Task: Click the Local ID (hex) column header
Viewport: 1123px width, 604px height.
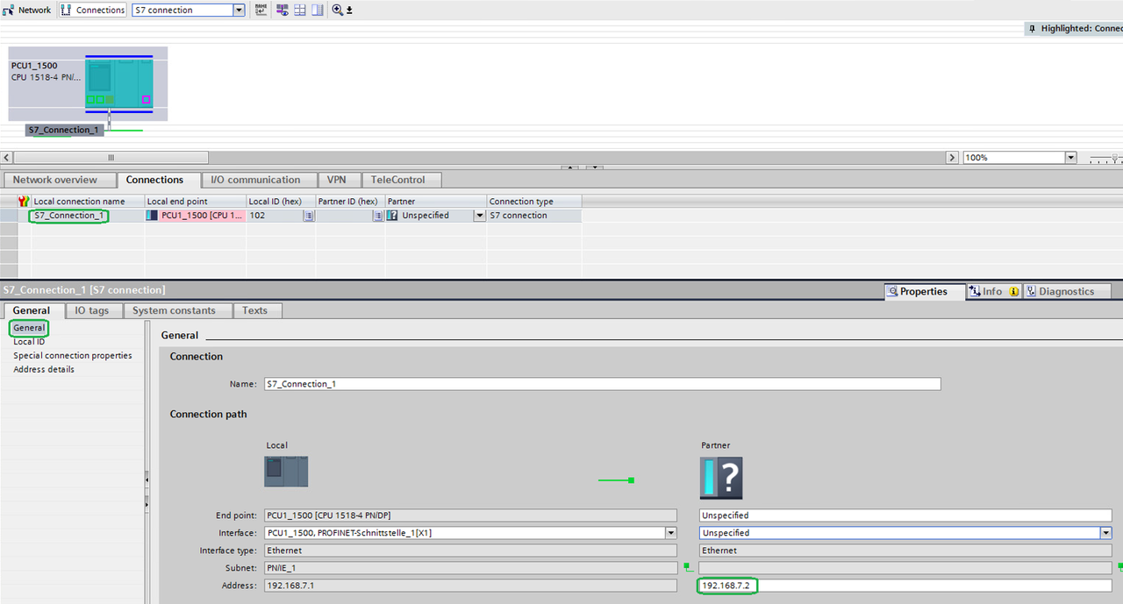Action: coord(281,202)
